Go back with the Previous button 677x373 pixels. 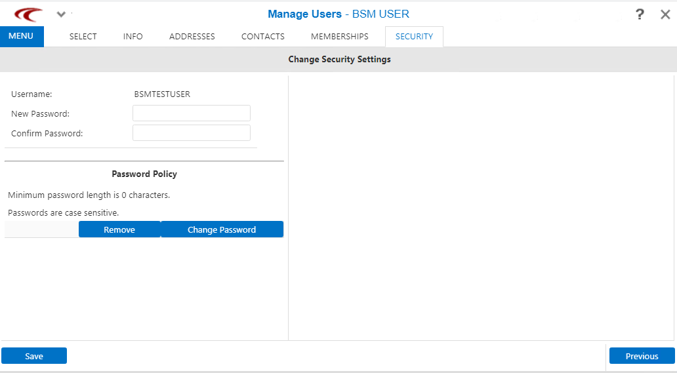(642, 356)
